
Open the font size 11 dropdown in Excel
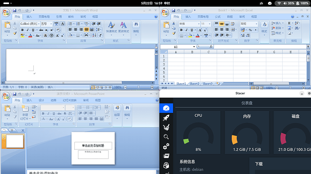click(x=210, y=24)
